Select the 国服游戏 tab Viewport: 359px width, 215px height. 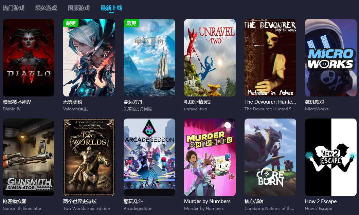(x=78, y=8)
